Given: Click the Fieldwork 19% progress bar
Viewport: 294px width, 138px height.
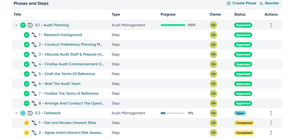Looking at the screenshot, I should [x=173, y=113].
